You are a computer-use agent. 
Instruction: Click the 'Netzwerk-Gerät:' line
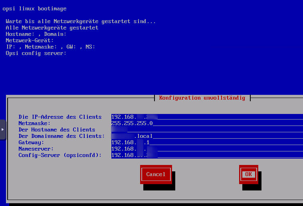tap(30, 40)
